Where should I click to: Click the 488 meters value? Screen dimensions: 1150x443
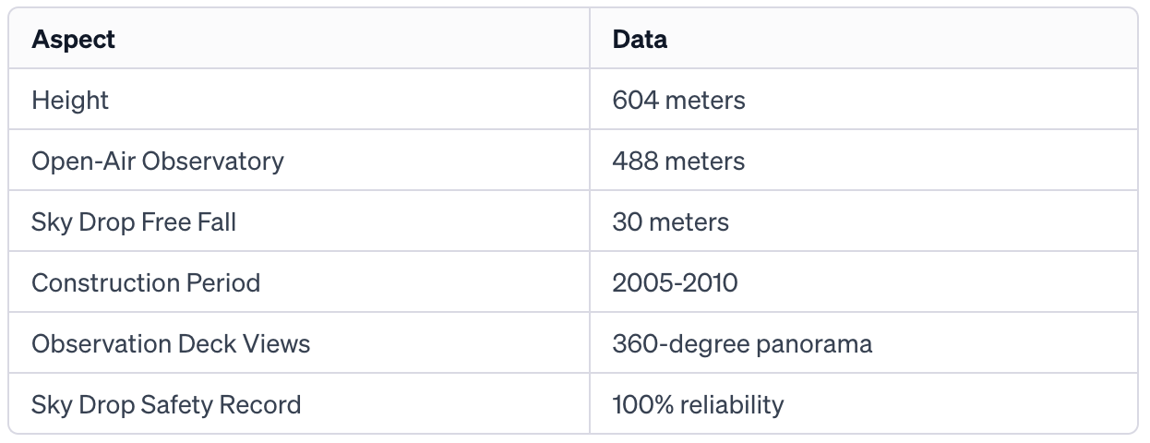pyautogui.click(x=678, y=161)
